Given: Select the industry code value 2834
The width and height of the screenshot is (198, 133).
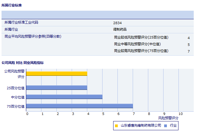Looking at the screenshot, I should (117, 23).
